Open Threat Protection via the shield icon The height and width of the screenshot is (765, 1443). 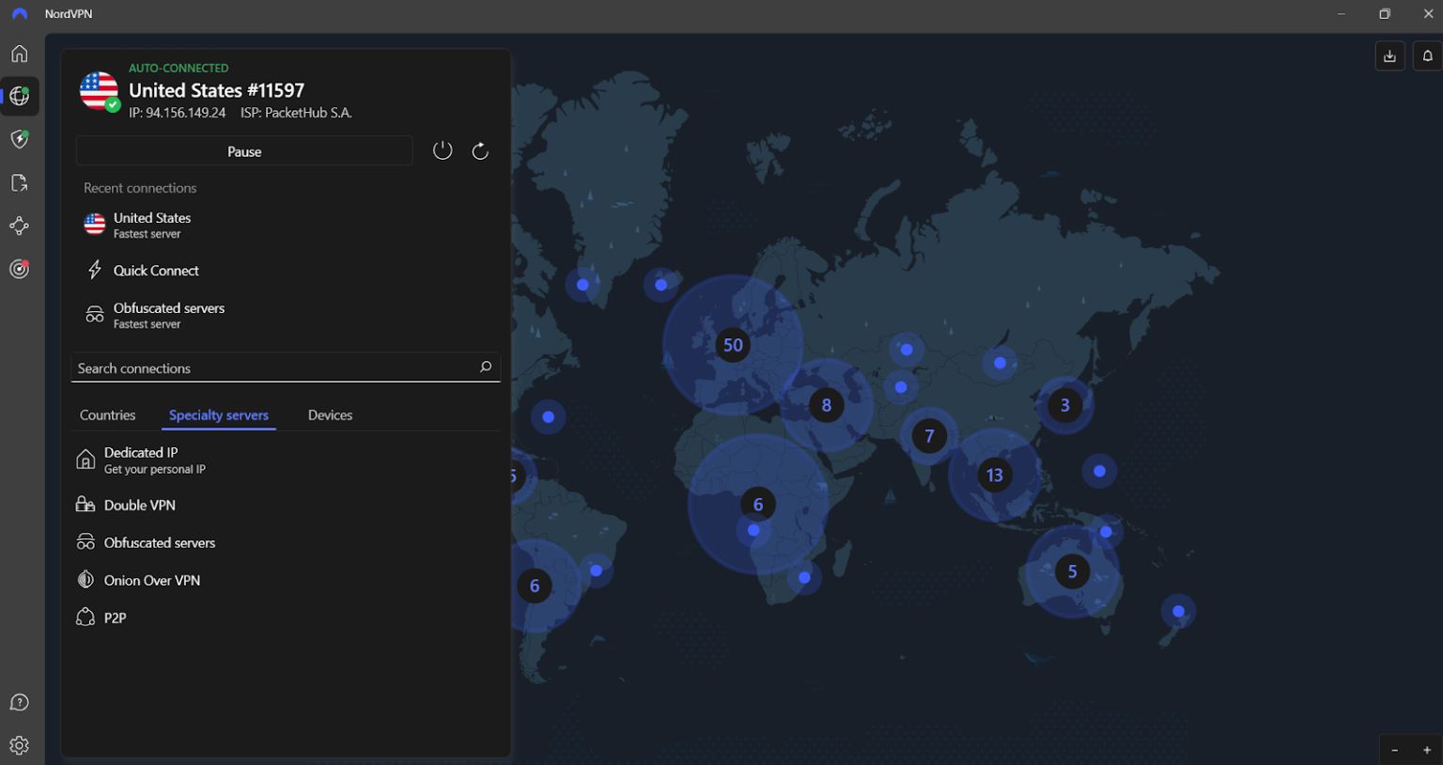click(x=19, y=139)
